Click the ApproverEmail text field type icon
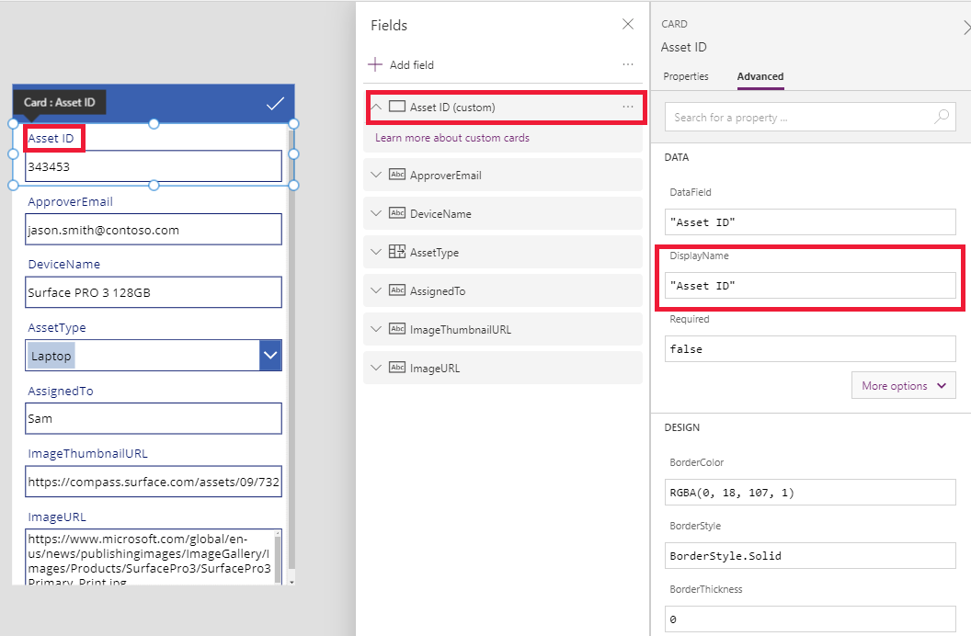The height and width of the screenshot is (636, 971). (x=397, y=175)
